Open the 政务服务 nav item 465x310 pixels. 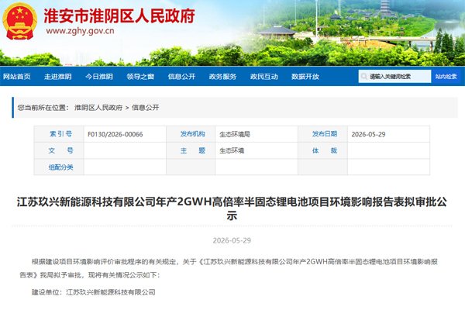222,77
